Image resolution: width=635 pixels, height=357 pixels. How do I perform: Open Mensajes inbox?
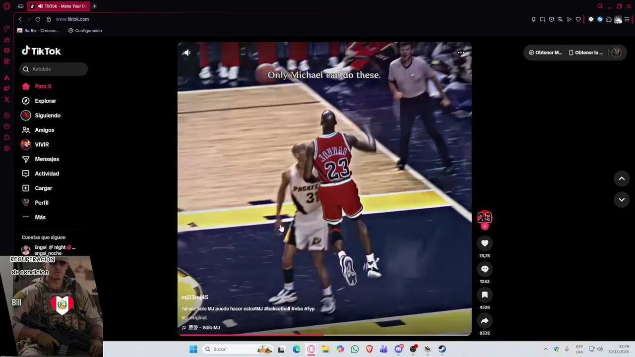41,159
